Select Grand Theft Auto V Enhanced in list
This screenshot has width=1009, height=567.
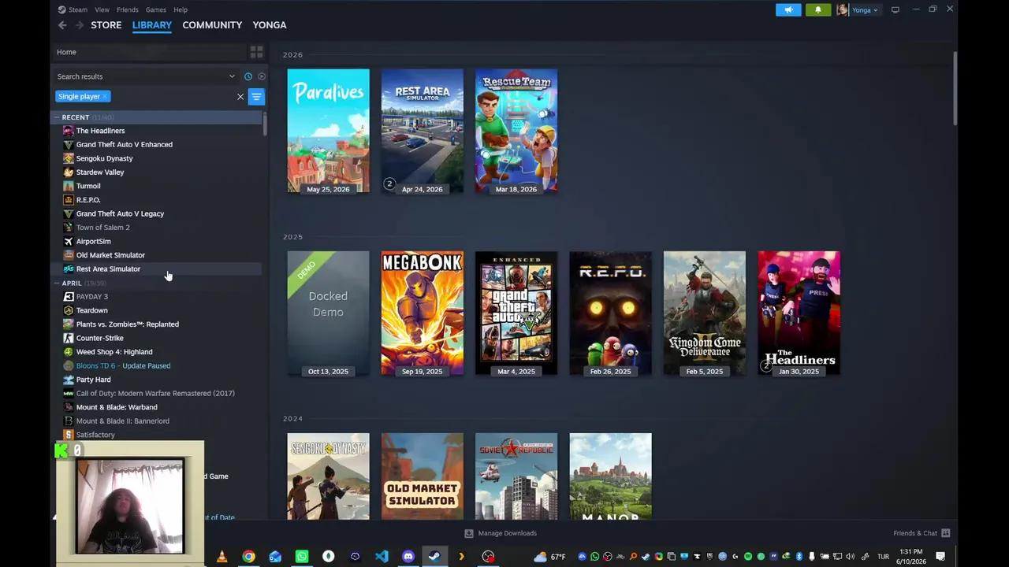[x=125, y=145]
